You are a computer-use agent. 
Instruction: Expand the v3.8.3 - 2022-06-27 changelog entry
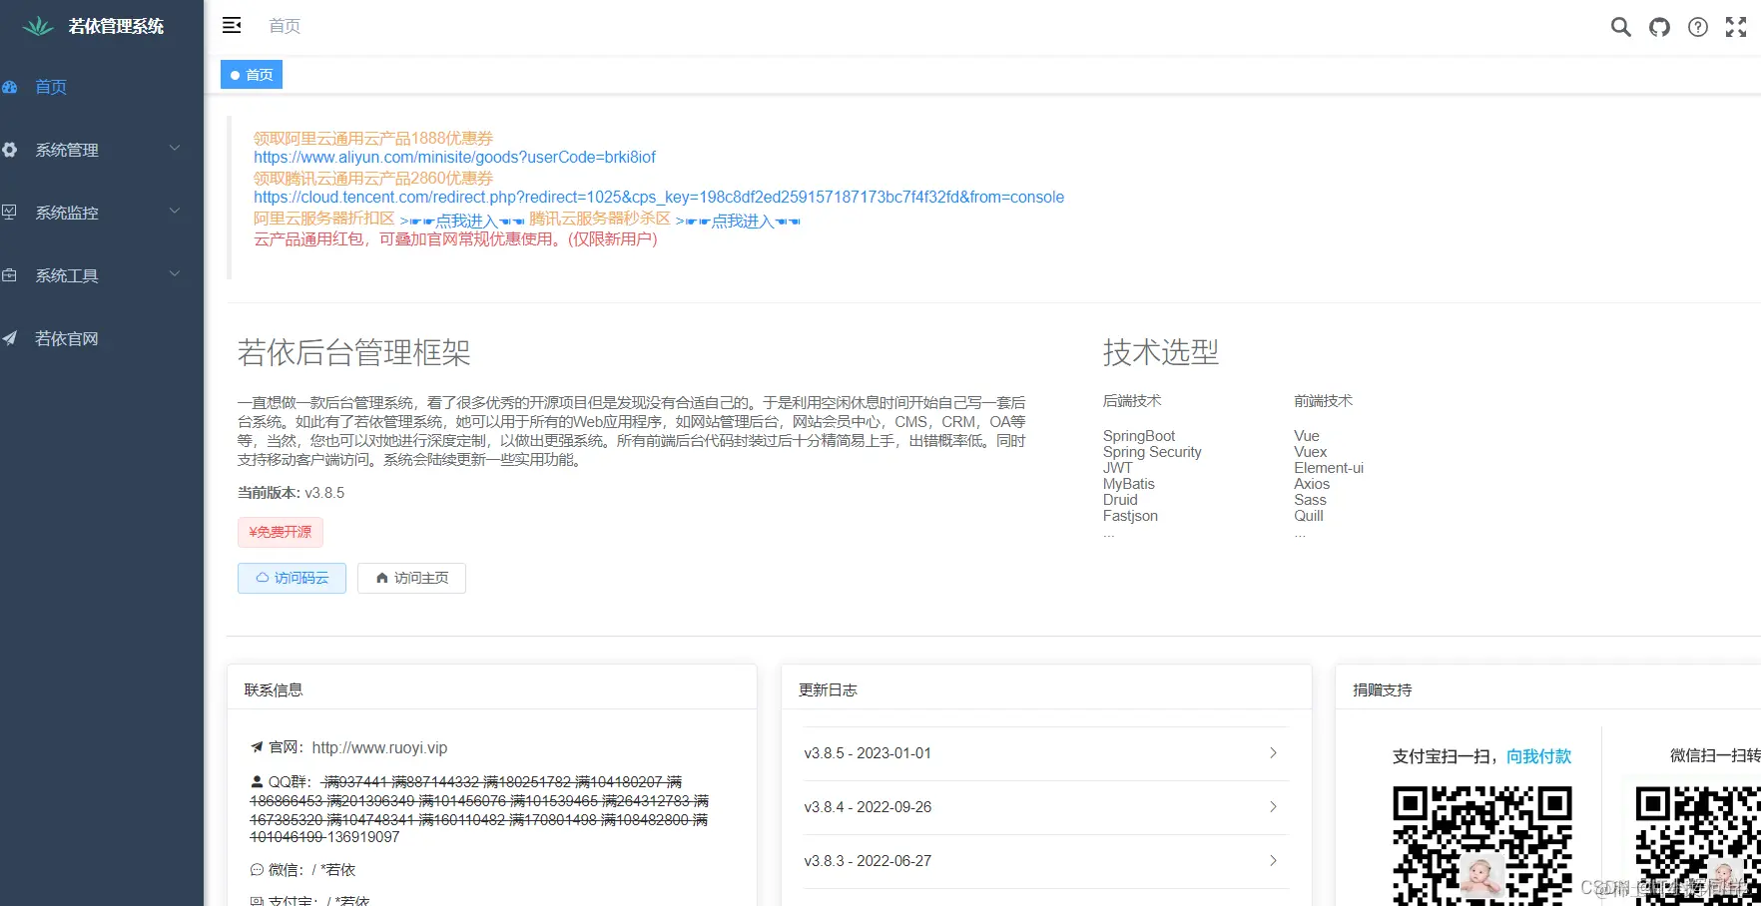point(1045,861)
